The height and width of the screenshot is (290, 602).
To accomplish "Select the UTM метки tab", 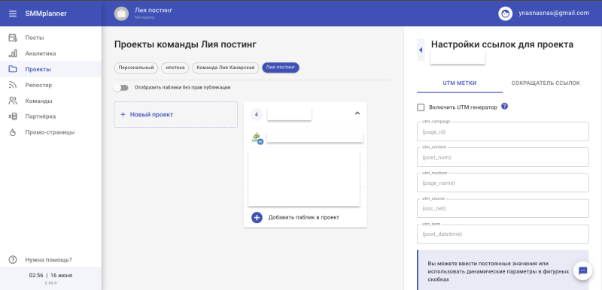I will [x=460, y=83].
